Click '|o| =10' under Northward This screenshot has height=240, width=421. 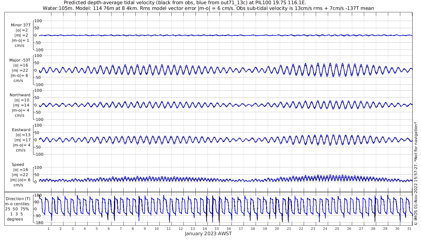point(22,100)
